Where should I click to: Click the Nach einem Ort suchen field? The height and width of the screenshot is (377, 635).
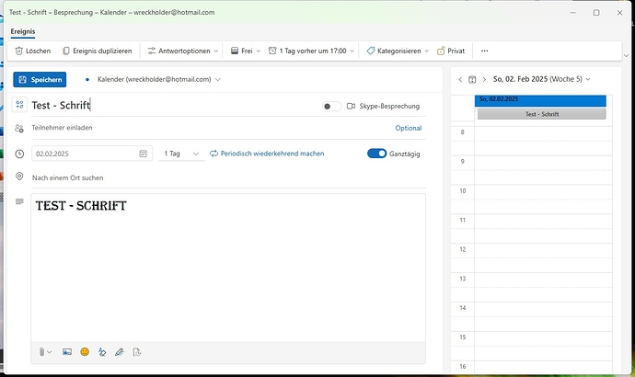click(x=228, y=178)
